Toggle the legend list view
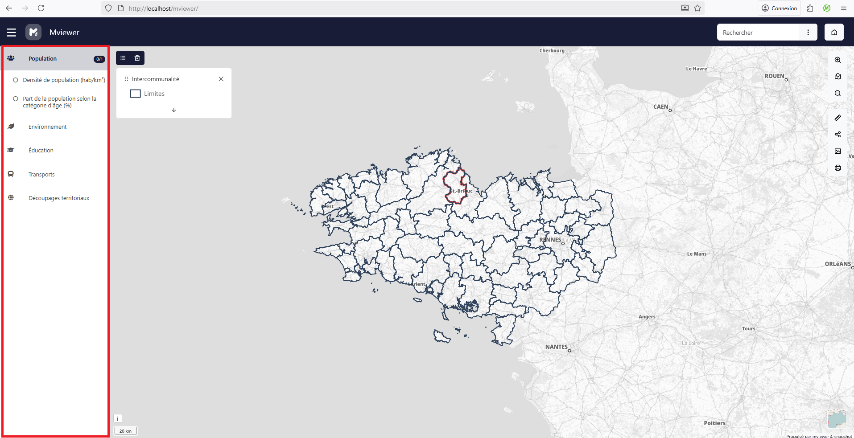Image resolution: width=854 pixels, height=438 pixels. (x=123, y=58)
